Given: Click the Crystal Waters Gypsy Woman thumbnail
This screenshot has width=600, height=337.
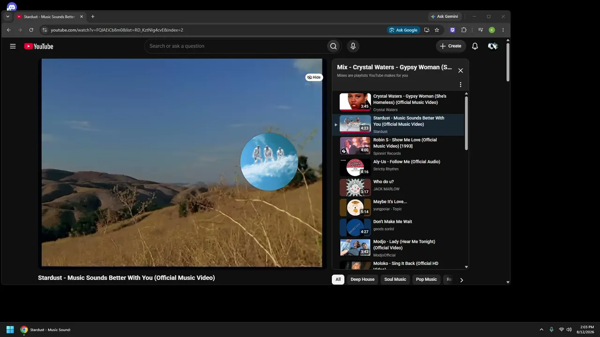Looking at the screenshot, I should coord(355,102).
